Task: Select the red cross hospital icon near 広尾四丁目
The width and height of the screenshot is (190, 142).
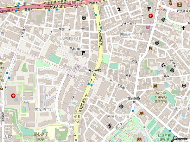Action: (x=13, y=95)
